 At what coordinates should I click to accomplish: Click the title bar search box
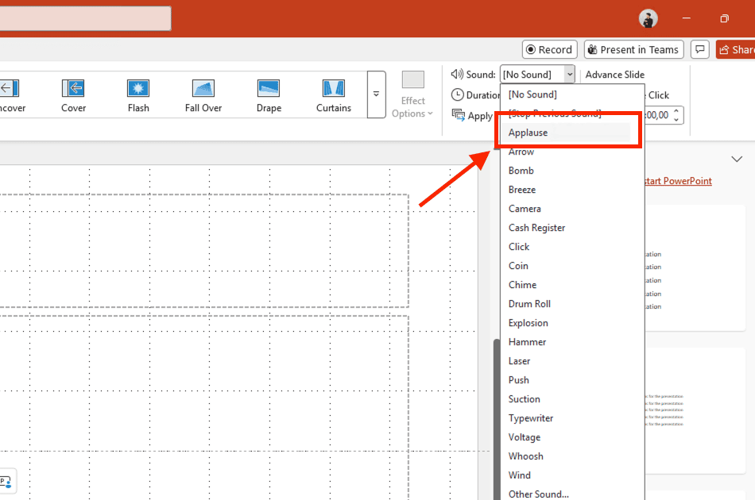[85, 18]
